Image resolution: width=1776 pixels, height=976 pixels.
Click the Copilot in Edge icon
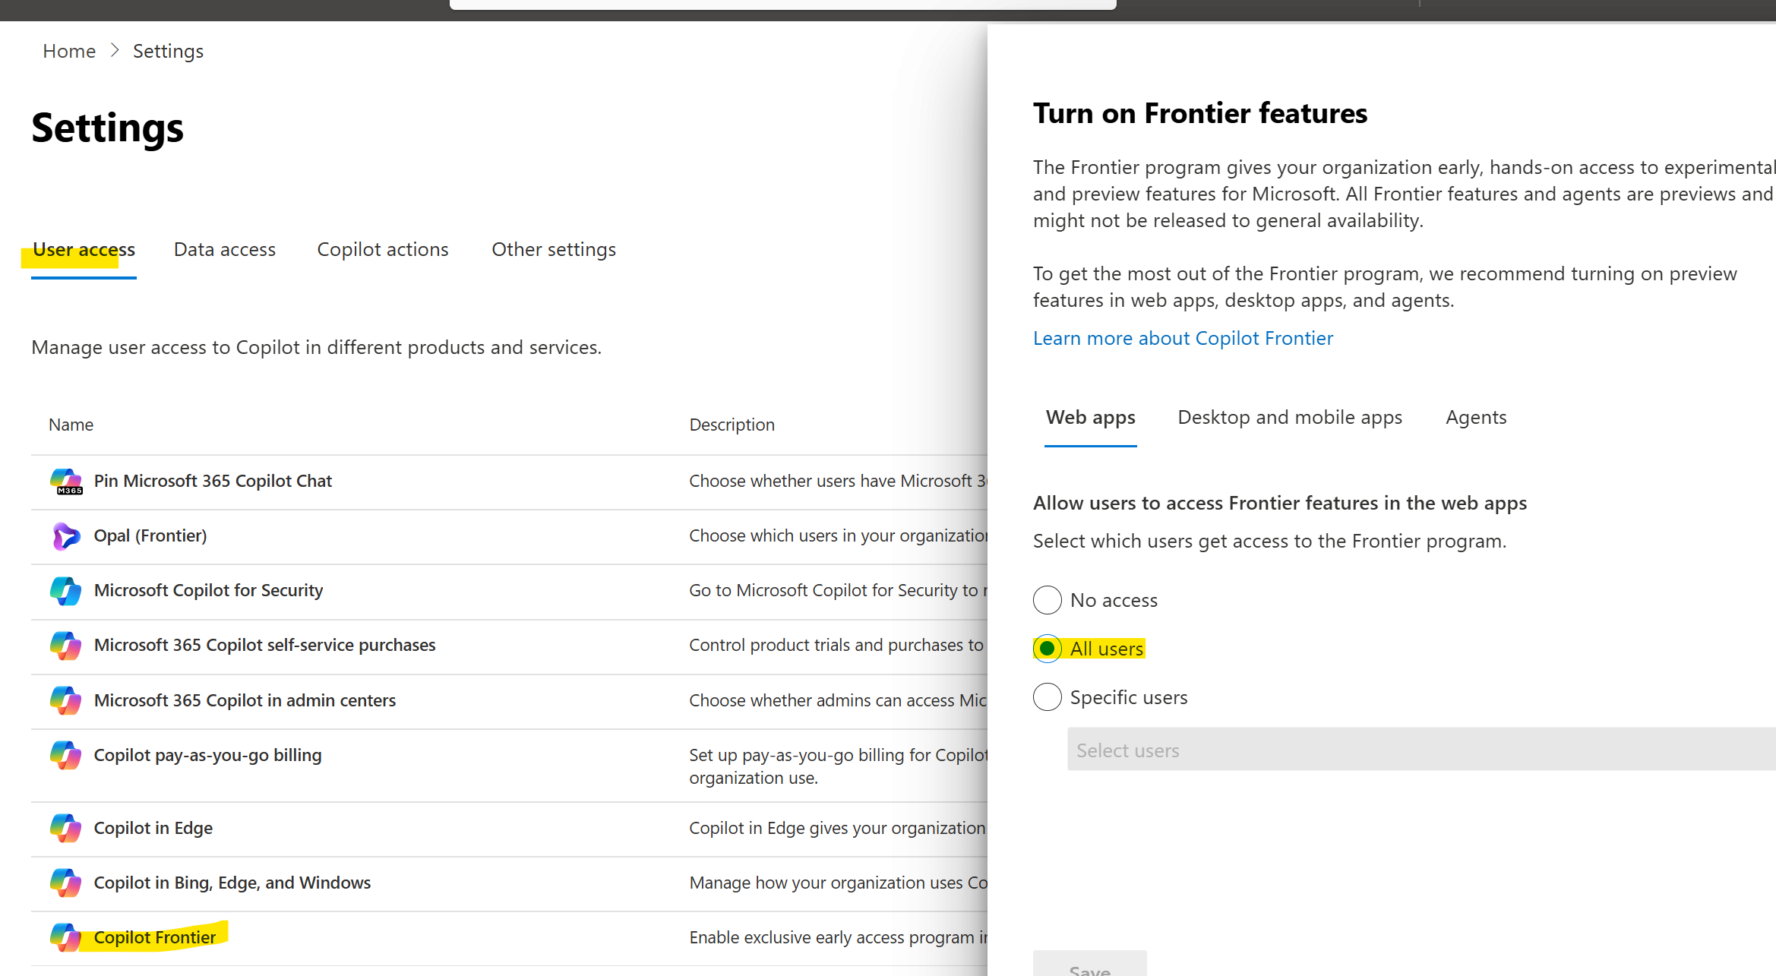click(66, 828)
